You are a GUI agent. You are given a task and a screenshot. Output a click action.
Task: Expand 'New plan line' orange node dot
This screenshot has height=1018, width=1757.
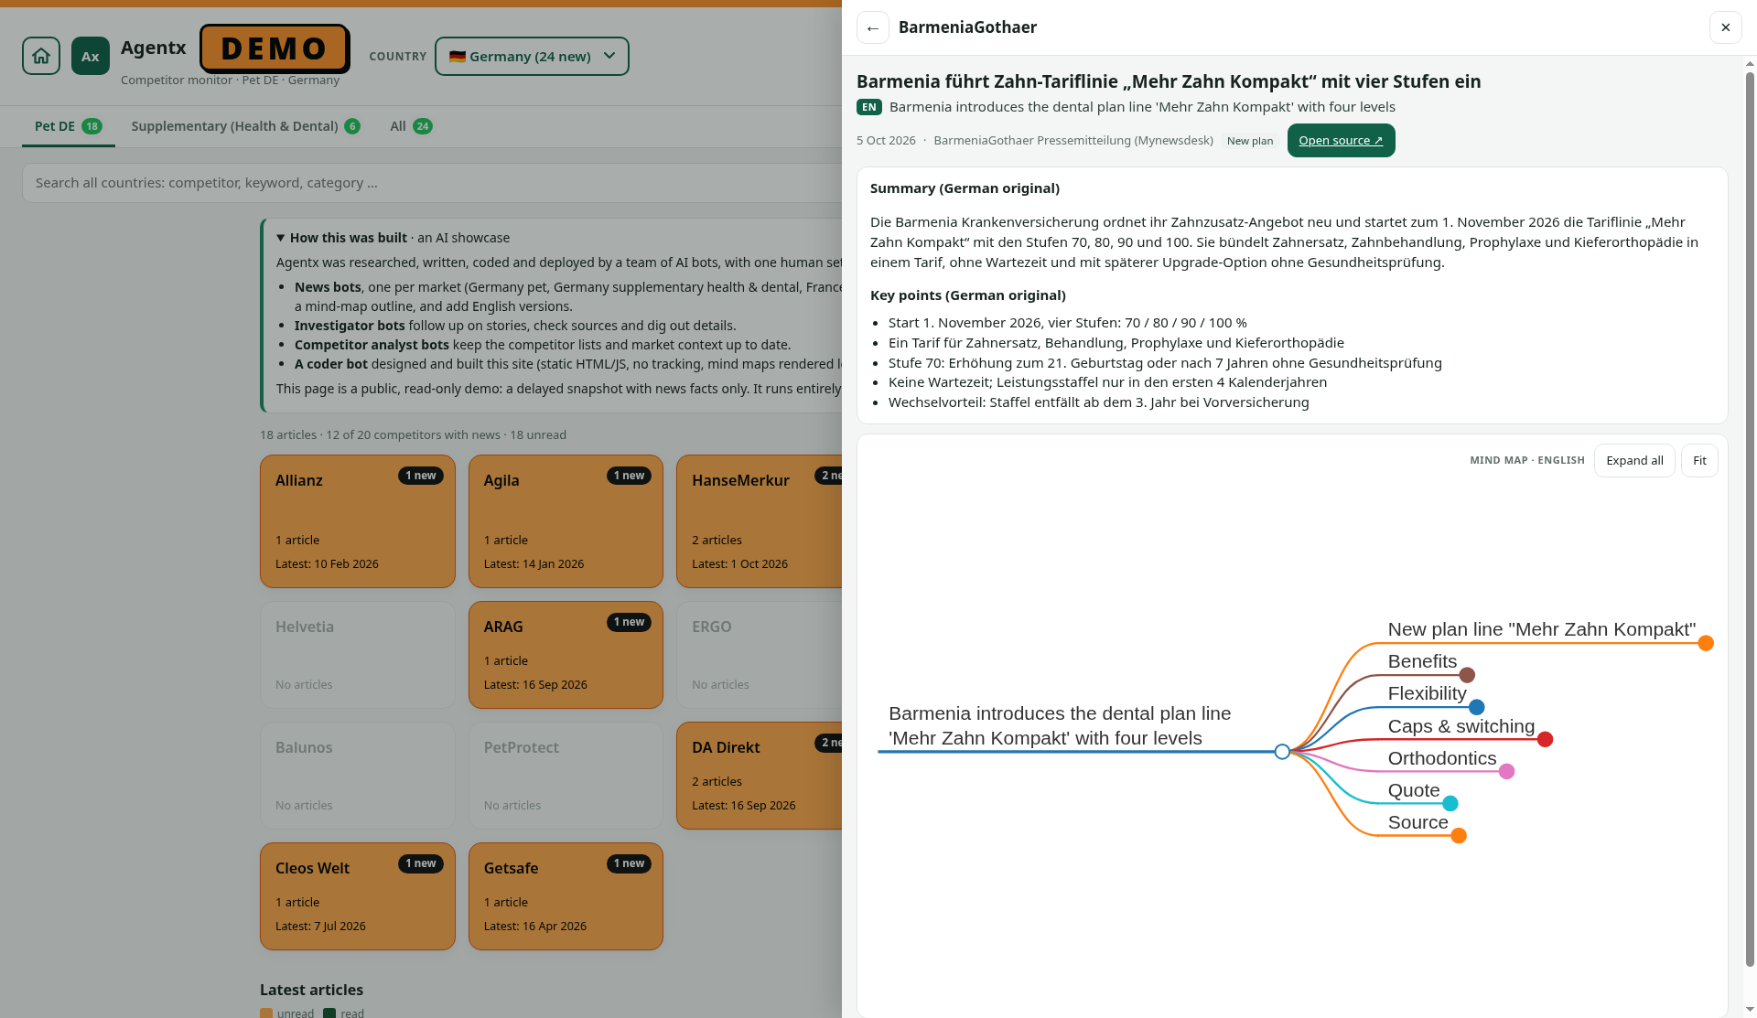[x=1706, y=643]
